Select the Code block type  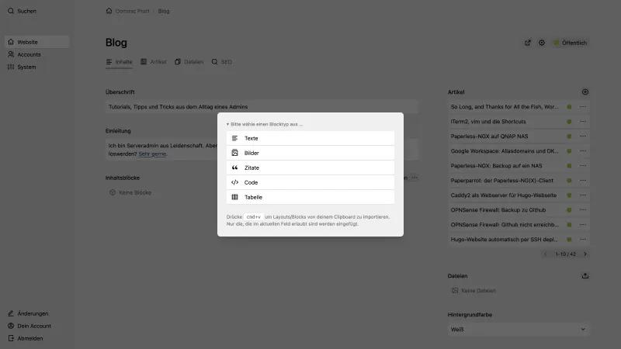310,182
